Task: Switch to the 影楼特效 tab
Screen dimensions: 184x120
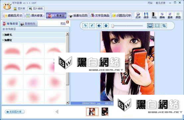Action: (28, 24)
